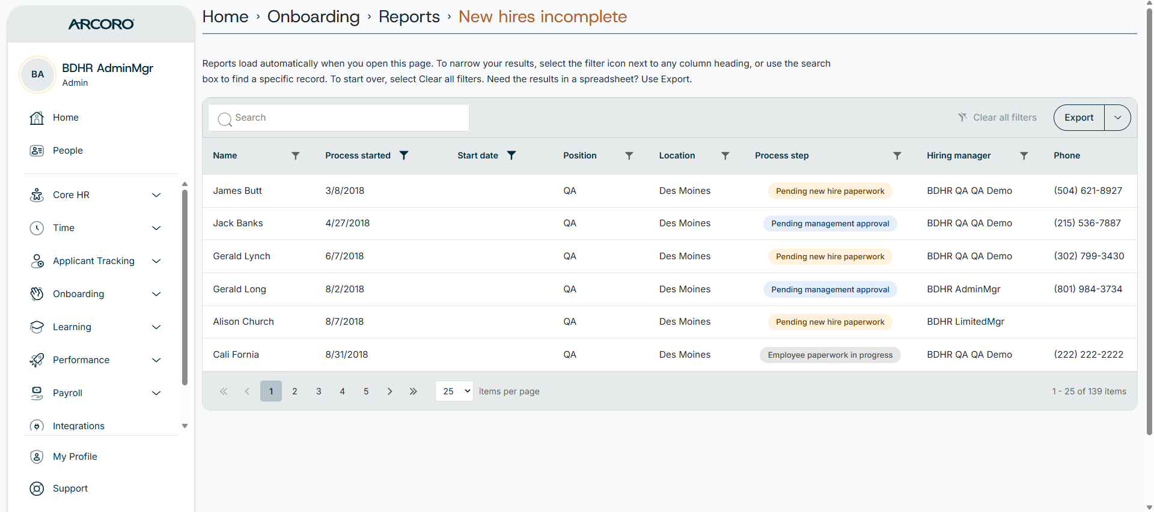Expand the Core HR menu chevron
The image size is (1154, 512).
[x=156, y=195]
